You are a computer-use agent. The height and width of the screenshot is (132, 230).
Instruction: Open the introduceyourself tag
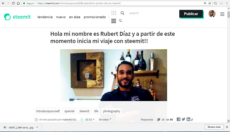pyautogui.click(x=48, y=111)
